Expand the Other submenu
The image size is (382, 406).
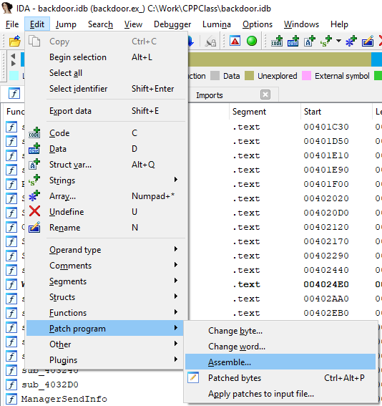tap(104, 344)
